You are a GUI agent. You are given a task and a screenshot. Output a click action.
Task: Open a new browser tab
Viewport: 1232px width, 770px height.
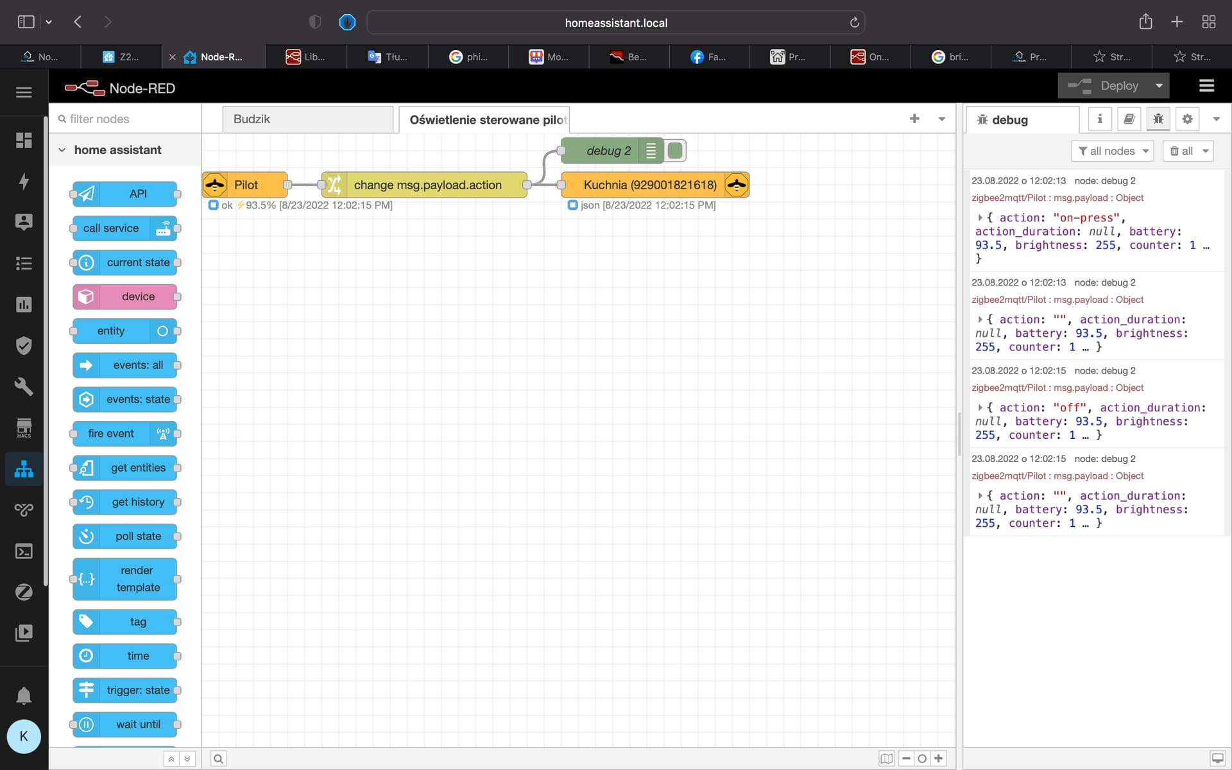(x=1177, y=22)
